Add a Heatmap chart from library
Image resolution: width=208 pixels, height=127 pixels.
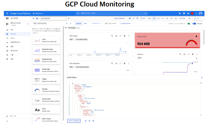pos(46,70)
